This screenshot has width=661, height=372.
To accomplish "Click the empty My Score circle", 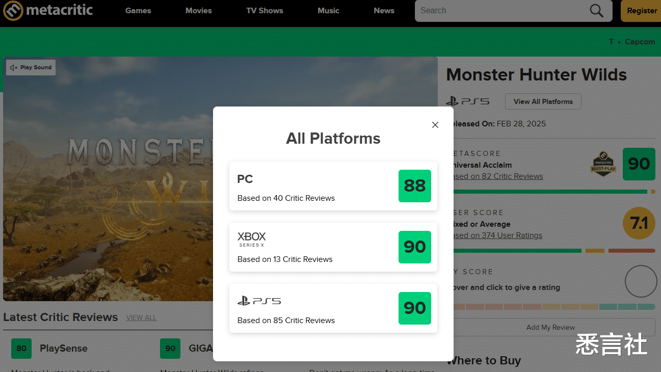I will click(x=641, y=281).
